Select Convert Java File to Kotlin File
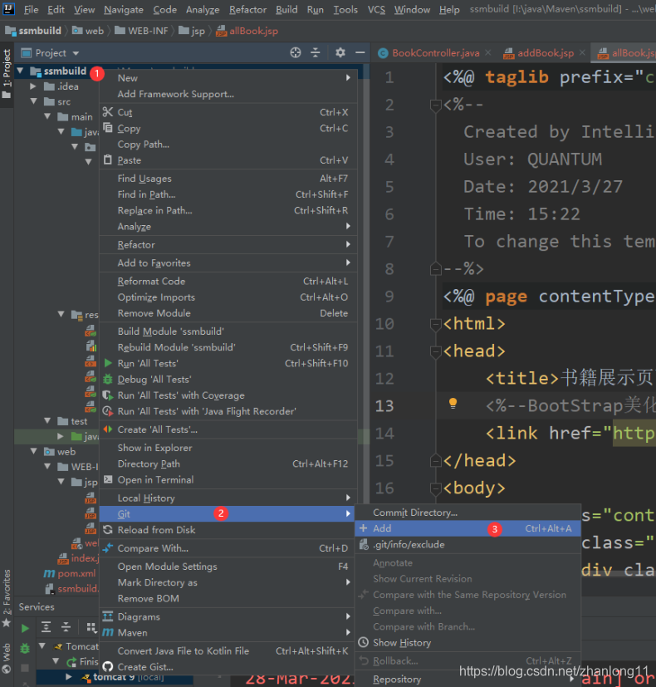Image resolution: width=656 pixels, height=687 pixels. (x=228, y=651)
